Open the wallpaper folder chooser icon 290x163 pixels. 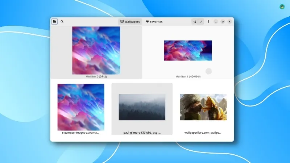(54, 22)
